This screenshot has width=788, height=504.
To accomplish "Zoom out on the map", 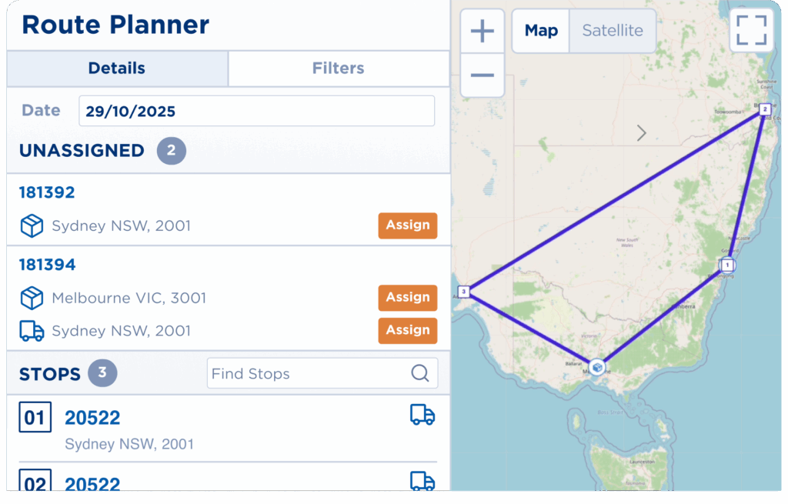I will click(x=482, y=75).
